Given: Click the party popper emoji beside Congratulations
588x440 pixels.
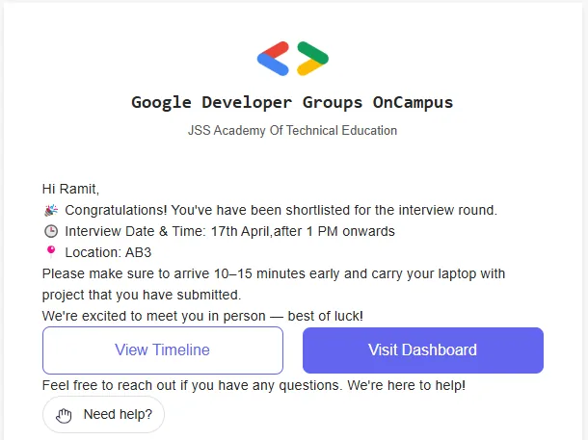Looking at the screenshot, I should click(x=51, y=211).
